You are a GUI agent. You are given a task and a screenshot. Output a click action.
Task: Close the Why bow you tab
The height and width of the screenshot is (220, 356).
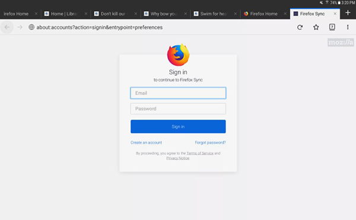[186, 14]
